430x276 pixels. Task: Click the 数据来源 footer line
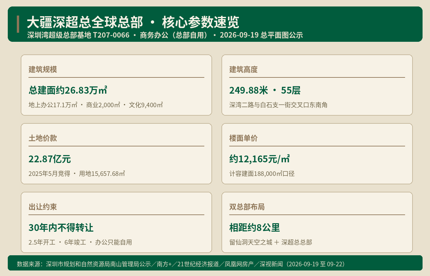pyautogui.click(x=181, y=264)
